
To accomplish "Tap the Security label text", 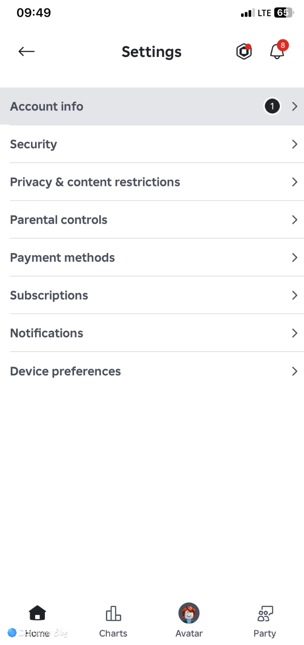I will pyautogui.click(x=33, y=145).
